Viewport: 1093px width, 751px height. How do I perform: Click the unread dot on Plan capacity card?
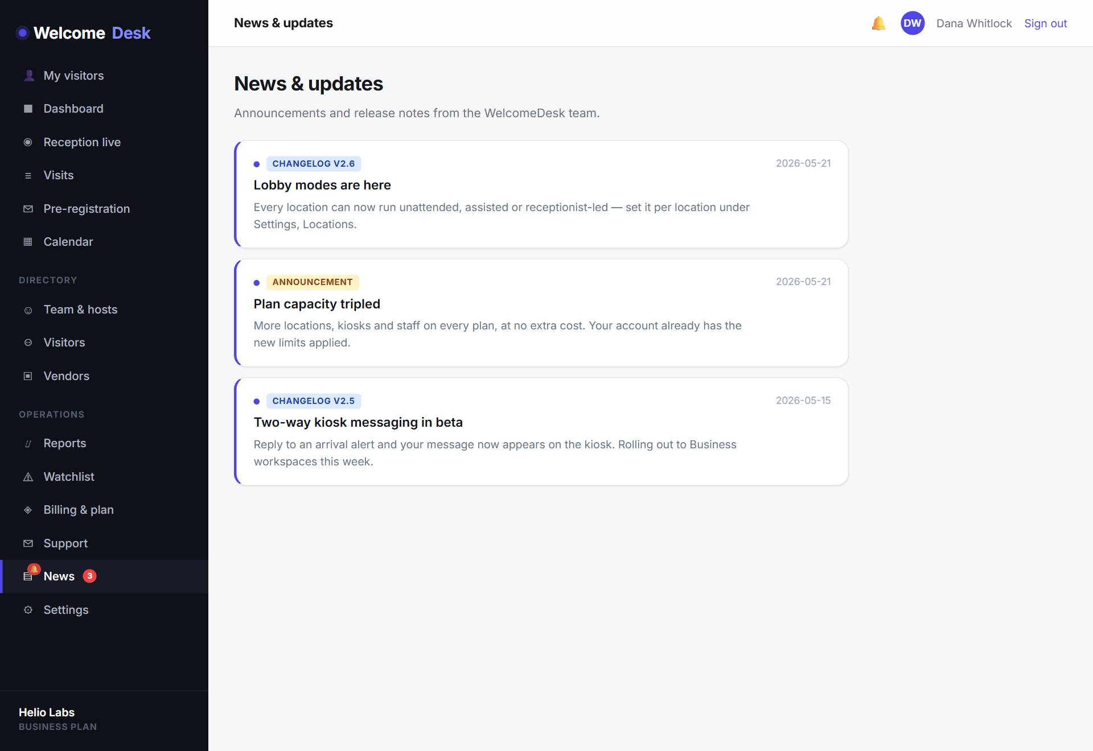click(257, 283)
